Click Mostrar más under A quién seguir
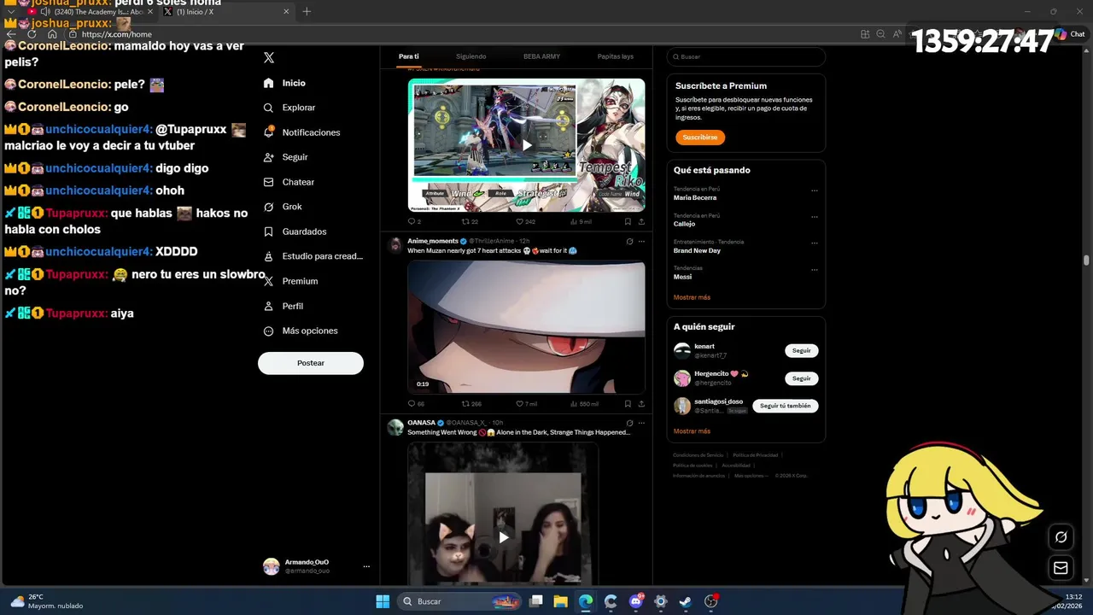The width and height of the screenshot is (1093, 615). click(x=692, y=430)
